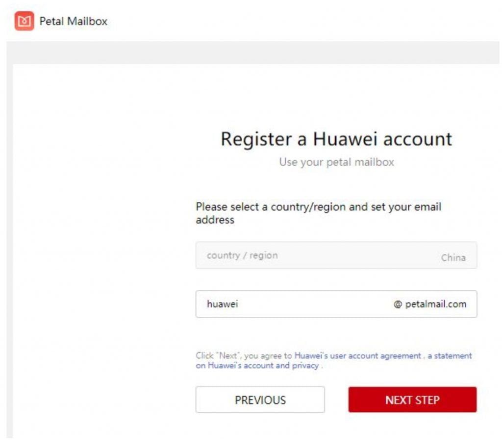This screenshot has height=446, width=502.
Task: Open the country / region dropdown
Action: [x=336, y=256]
